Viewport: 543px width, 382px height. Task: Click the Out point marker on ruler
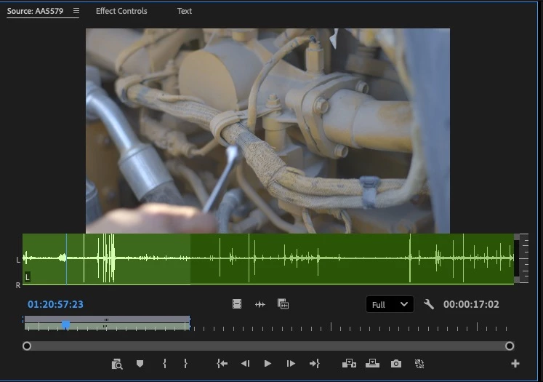coord(190,323)
